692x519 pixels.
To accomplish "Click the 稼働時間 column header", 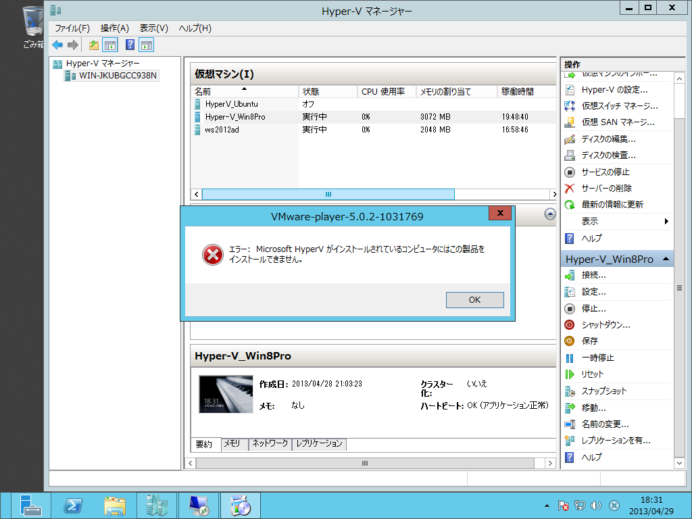I will coord(526,92).
